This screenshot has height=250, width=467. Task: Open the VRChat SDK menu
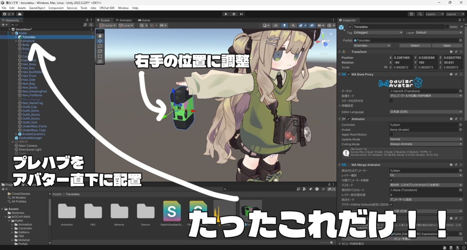(107, 8)
